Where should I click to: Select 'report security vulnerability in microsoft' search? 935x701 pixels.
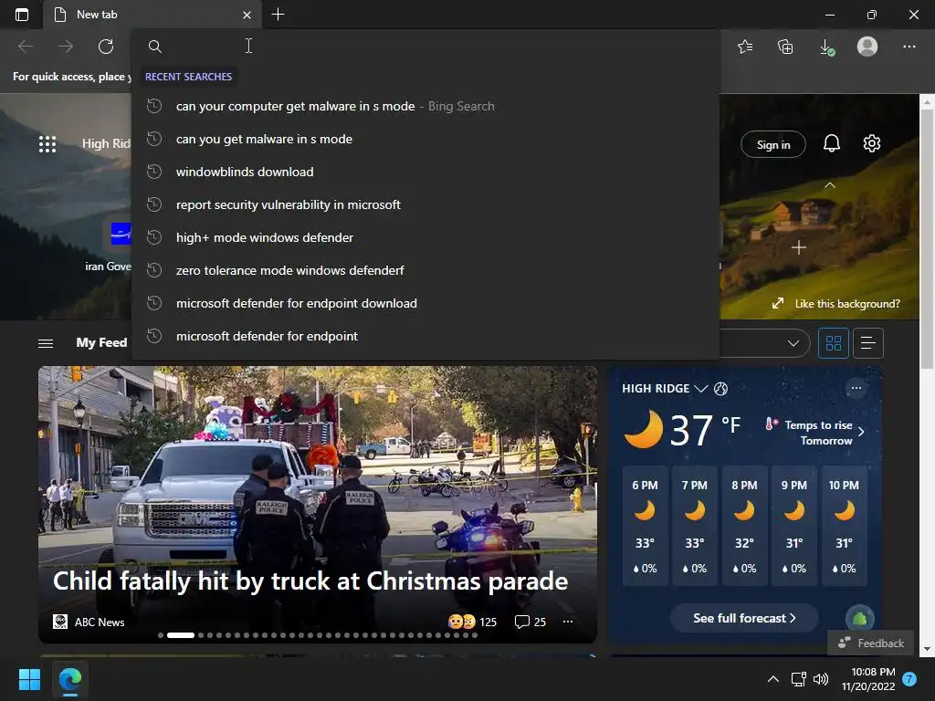coord(425,204)
